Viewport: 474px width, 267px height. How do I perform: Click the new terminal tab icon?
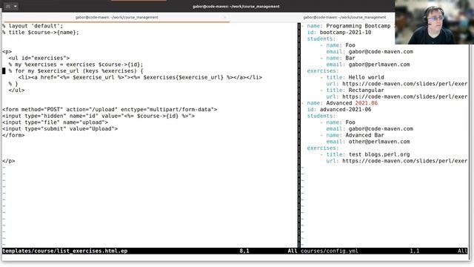pos(8,7)
